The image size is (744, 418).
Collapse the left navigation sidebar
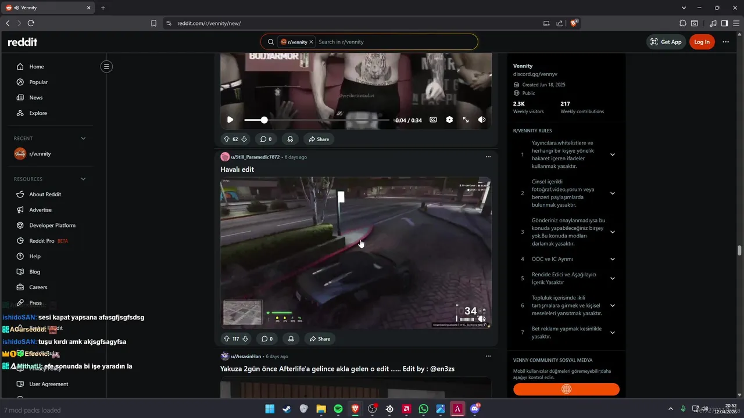106,67
